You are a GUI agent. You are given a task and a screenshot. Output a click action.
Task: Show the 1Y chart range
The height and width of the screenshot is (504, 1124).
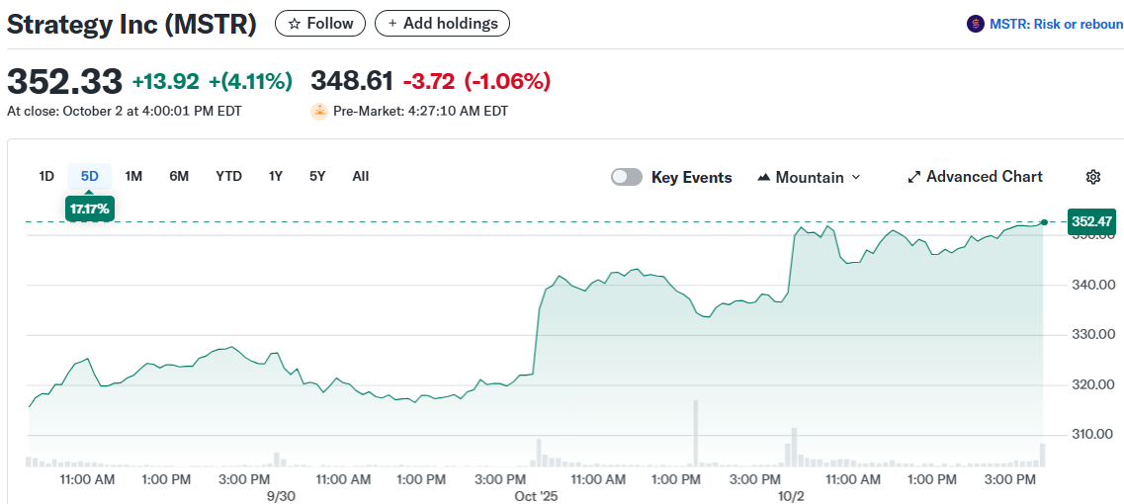[x=276, y=176]
